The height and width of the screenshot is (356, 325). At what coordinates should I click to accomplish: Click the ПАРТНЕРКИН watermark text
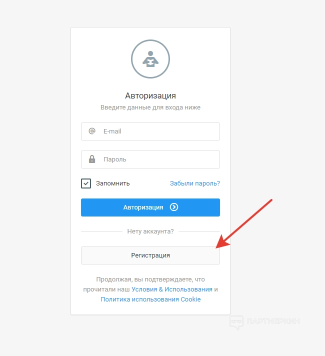[273, 321]
